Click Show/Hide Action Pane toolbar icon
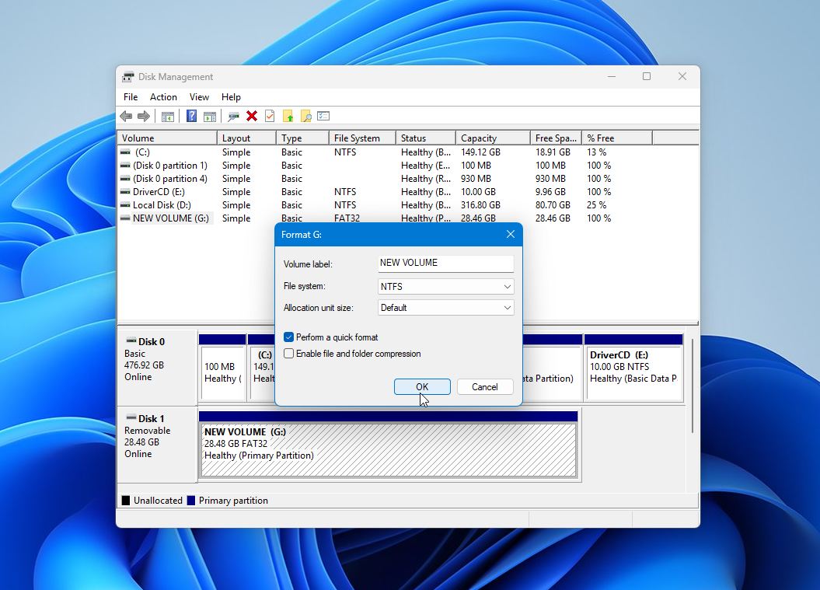Screen dimensions: 820x590 [210, 116]
